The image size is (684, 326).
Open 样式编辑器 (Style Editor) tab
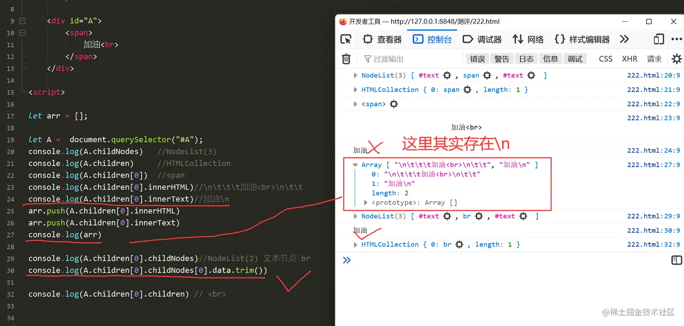coord(583,39)
